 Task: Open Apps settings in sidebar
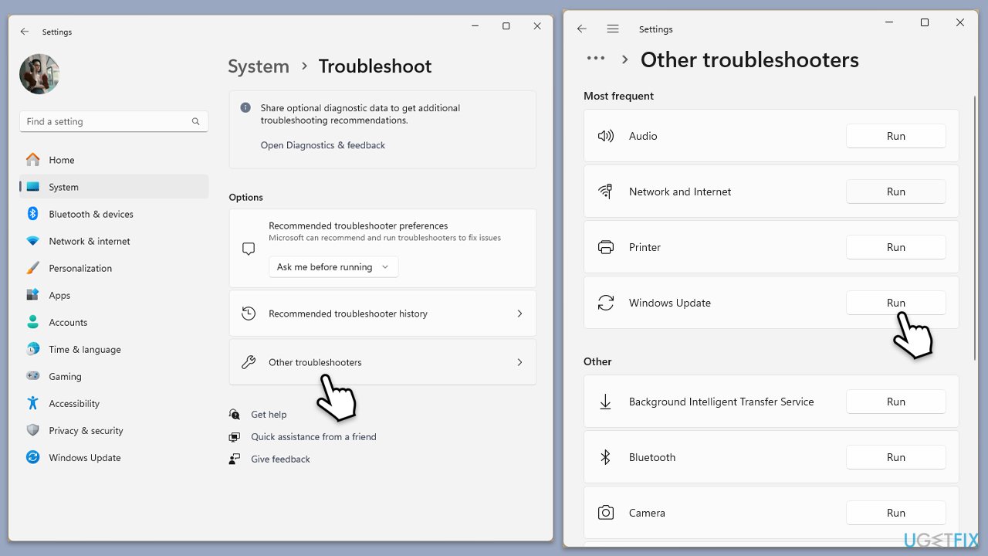point(113,295)
